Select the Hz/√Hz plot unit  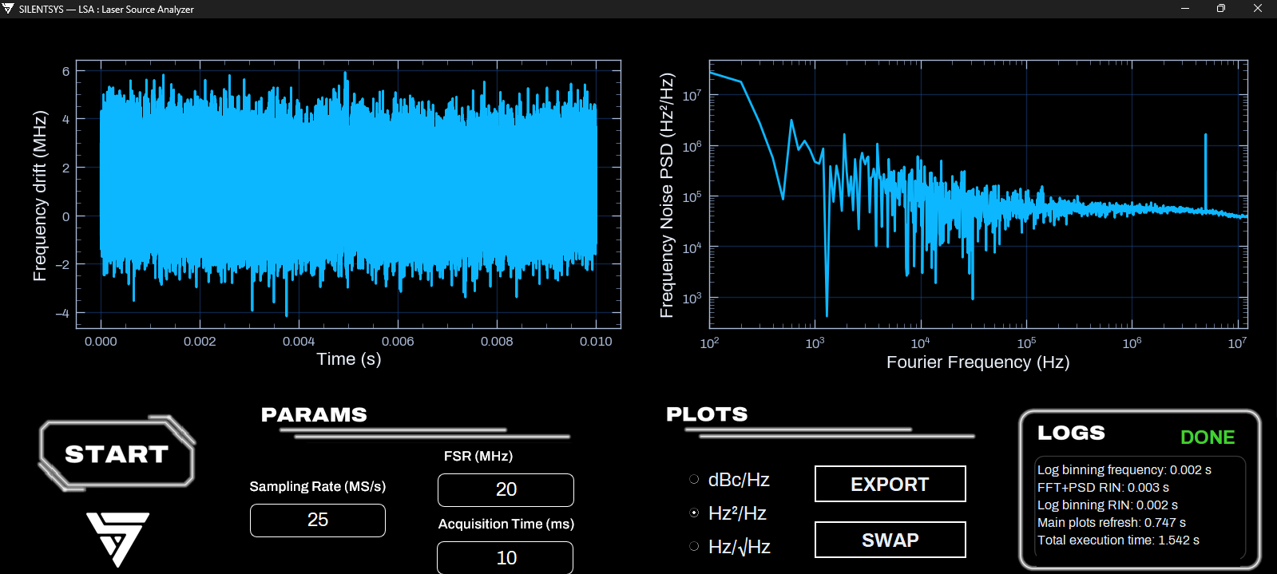point(694,547)
